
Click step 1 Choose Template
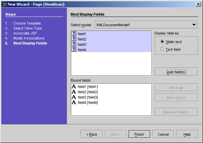click(x=27, y=23)
